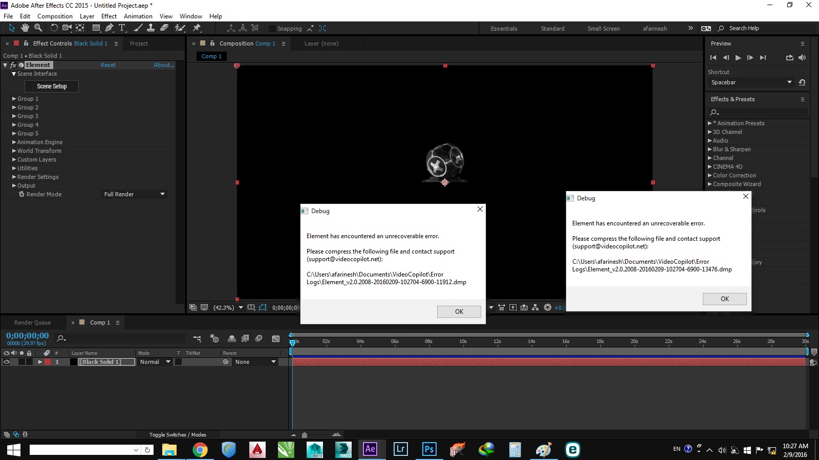
Task: Click the Reset Exposure icon in viewer
Action: pyautogui.click(x=548, y=307)
